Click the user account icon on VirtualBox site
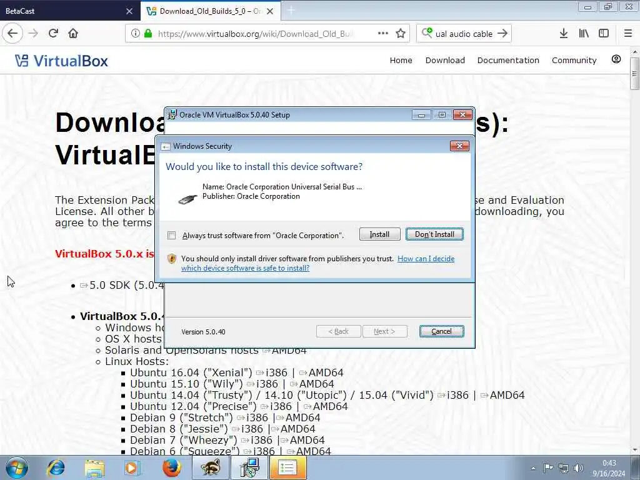This screenshot has width=640, height=480. tap(616, 59)
